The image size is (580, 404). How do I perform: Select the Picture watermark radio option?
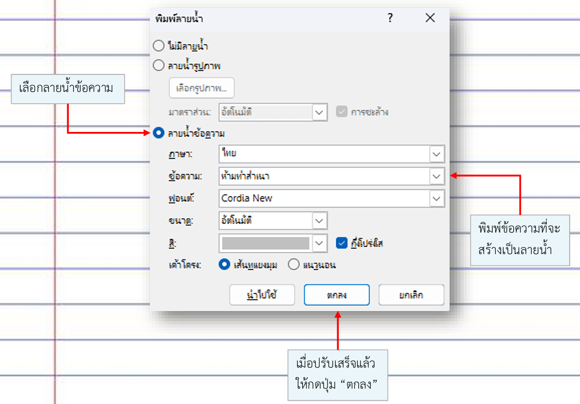tap(159, 66)
